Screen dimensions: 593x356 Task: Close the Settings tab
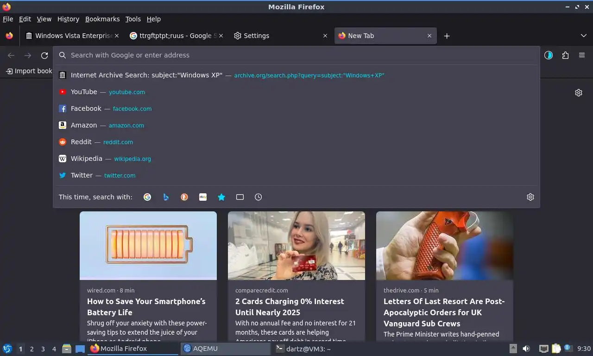(325, 36)
